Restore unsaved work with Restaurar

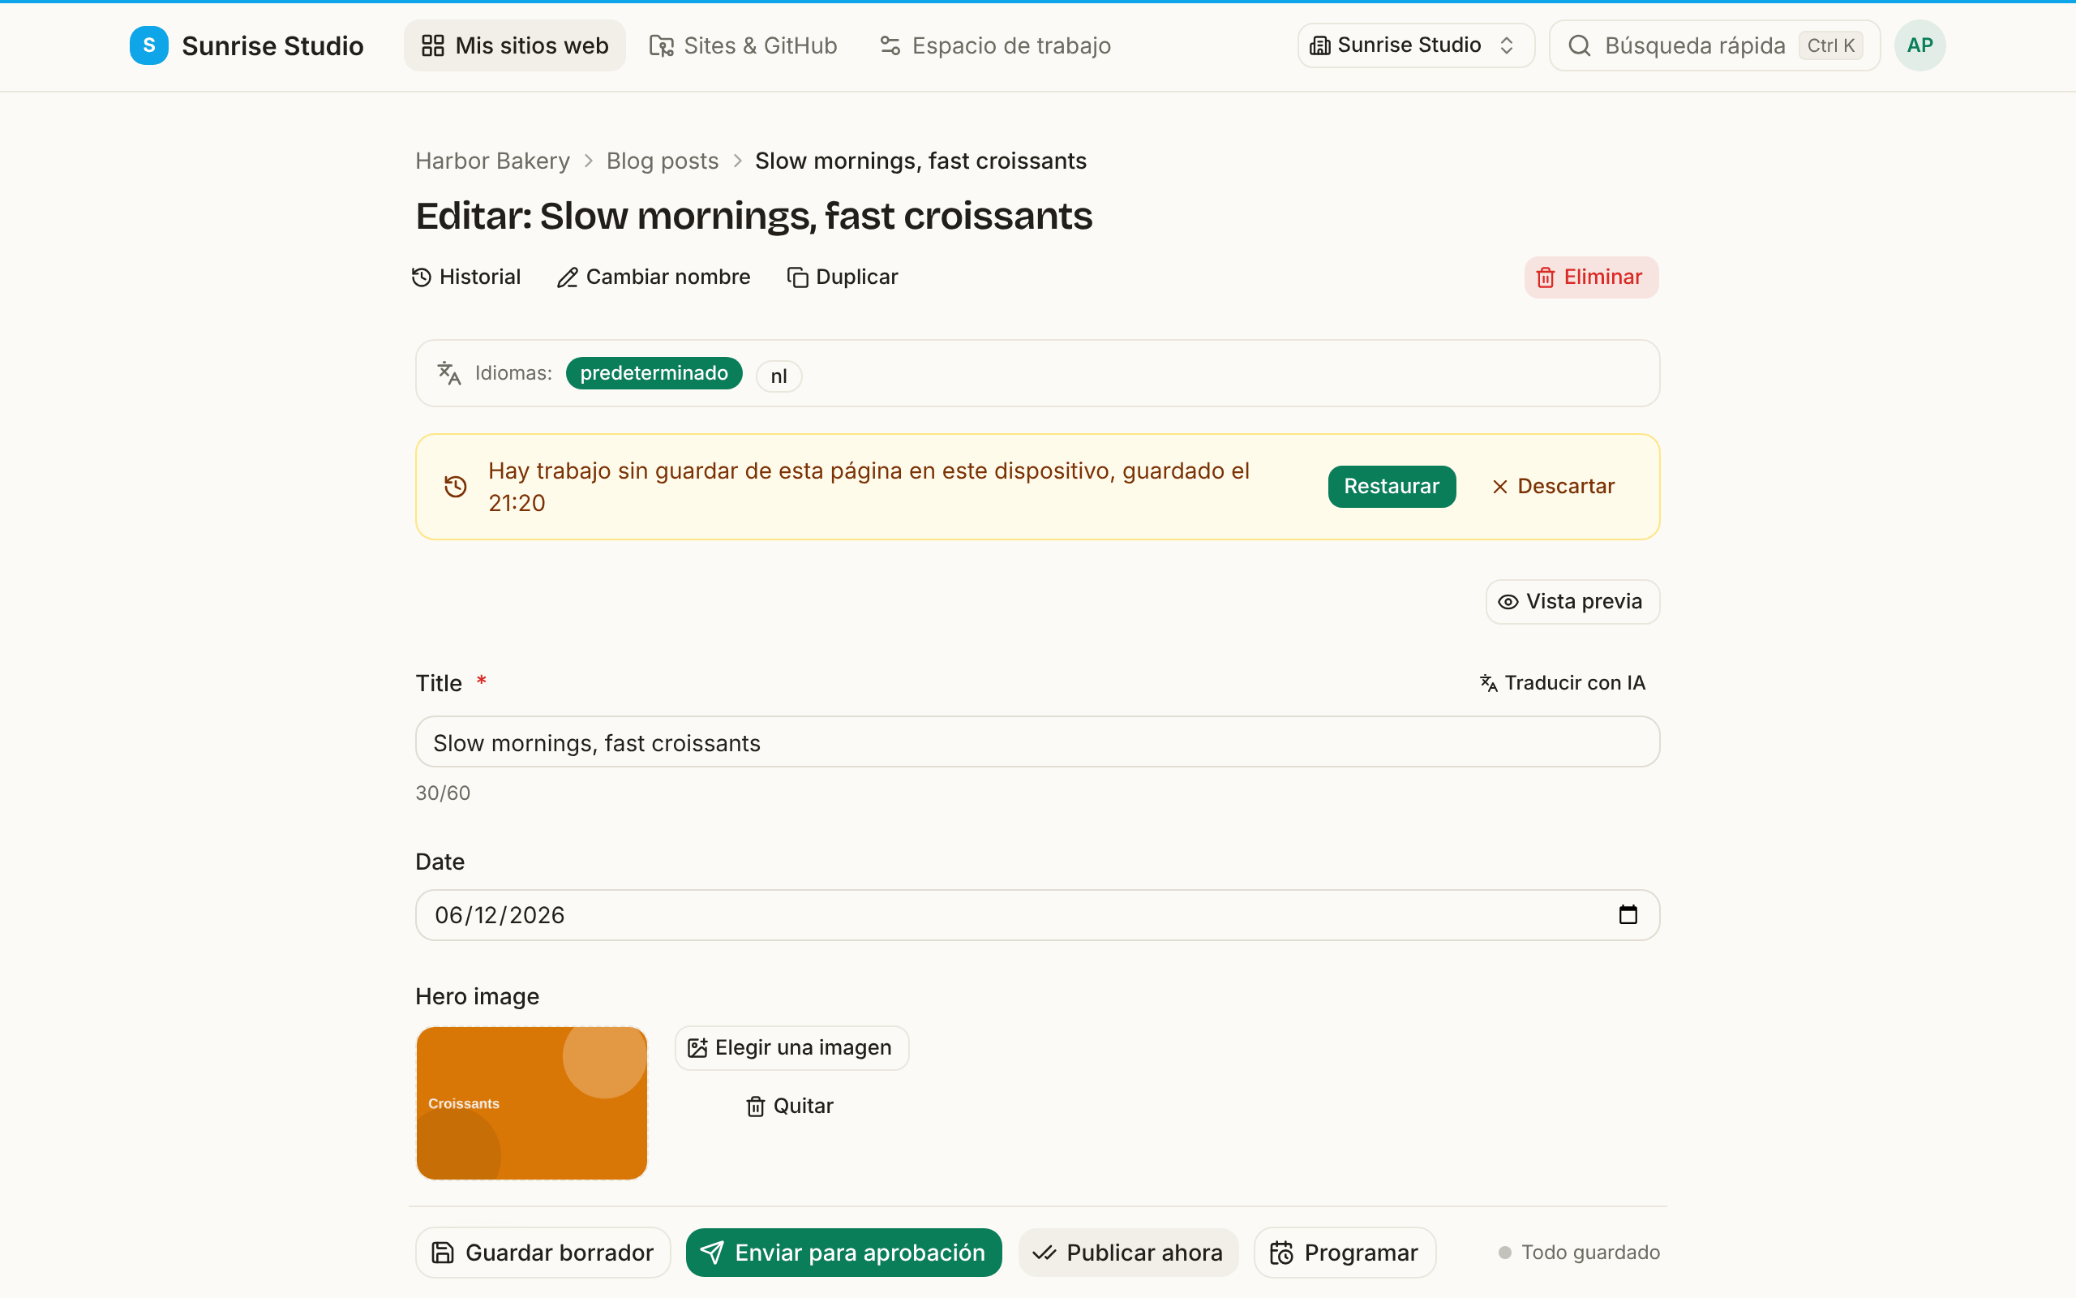[1392, 487]
